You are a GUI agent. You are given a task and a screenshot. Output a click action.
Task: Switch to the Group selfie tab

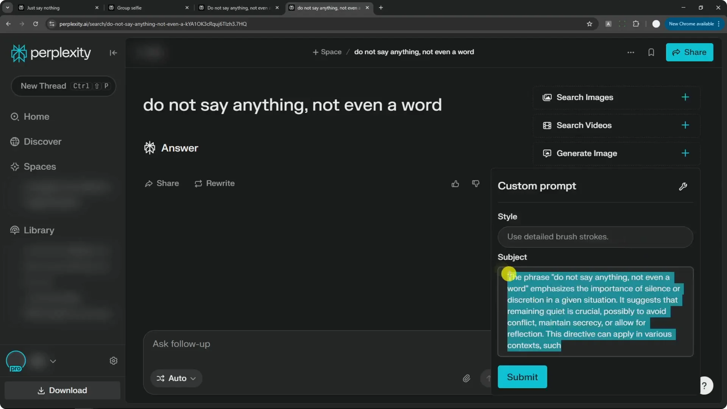[148, 8]
